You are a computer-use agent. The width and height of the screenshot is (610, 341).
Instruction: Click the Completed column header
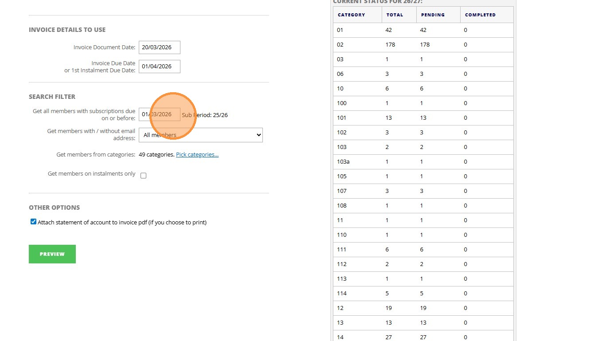pos(480,15)
